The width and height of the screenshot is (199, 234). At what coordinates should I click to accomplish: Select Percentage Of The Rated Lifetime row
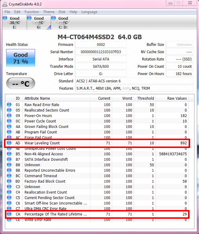point(97,214)
